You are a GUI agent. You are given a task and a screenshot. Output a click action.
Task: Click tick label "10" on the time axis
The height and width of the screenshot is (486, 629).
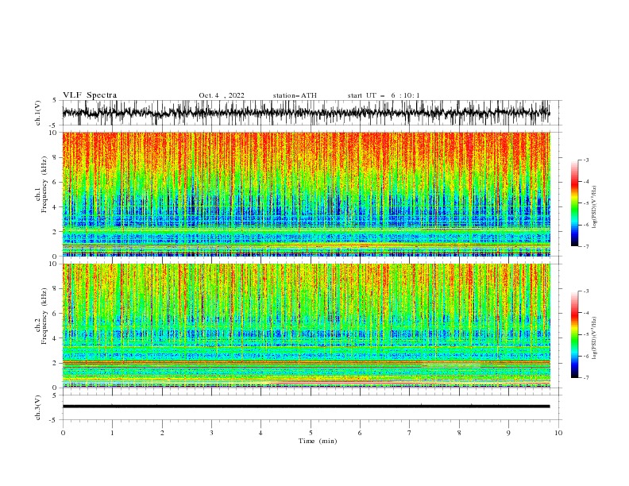tap(558, 433)
